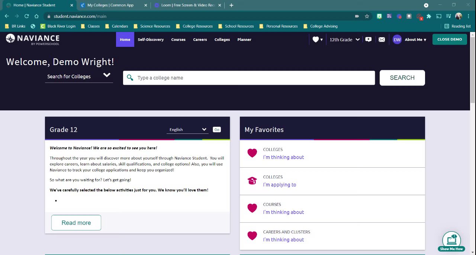Select the Home menu item

click(x=125, y=39)
